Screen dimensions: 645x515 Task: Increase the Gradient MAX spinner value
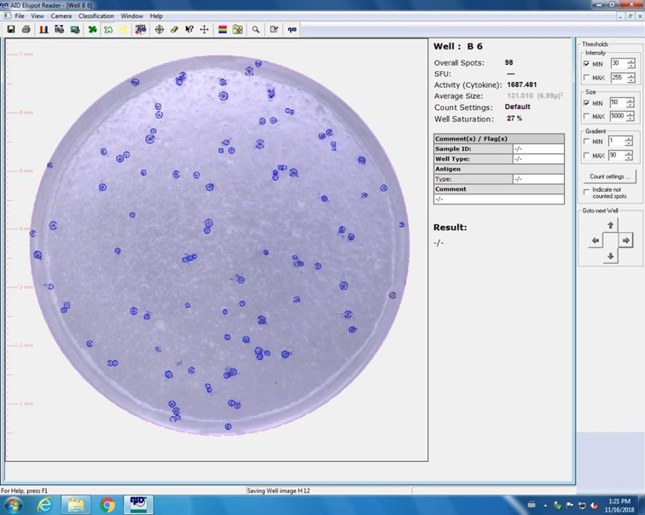click(x=630, y=153)
